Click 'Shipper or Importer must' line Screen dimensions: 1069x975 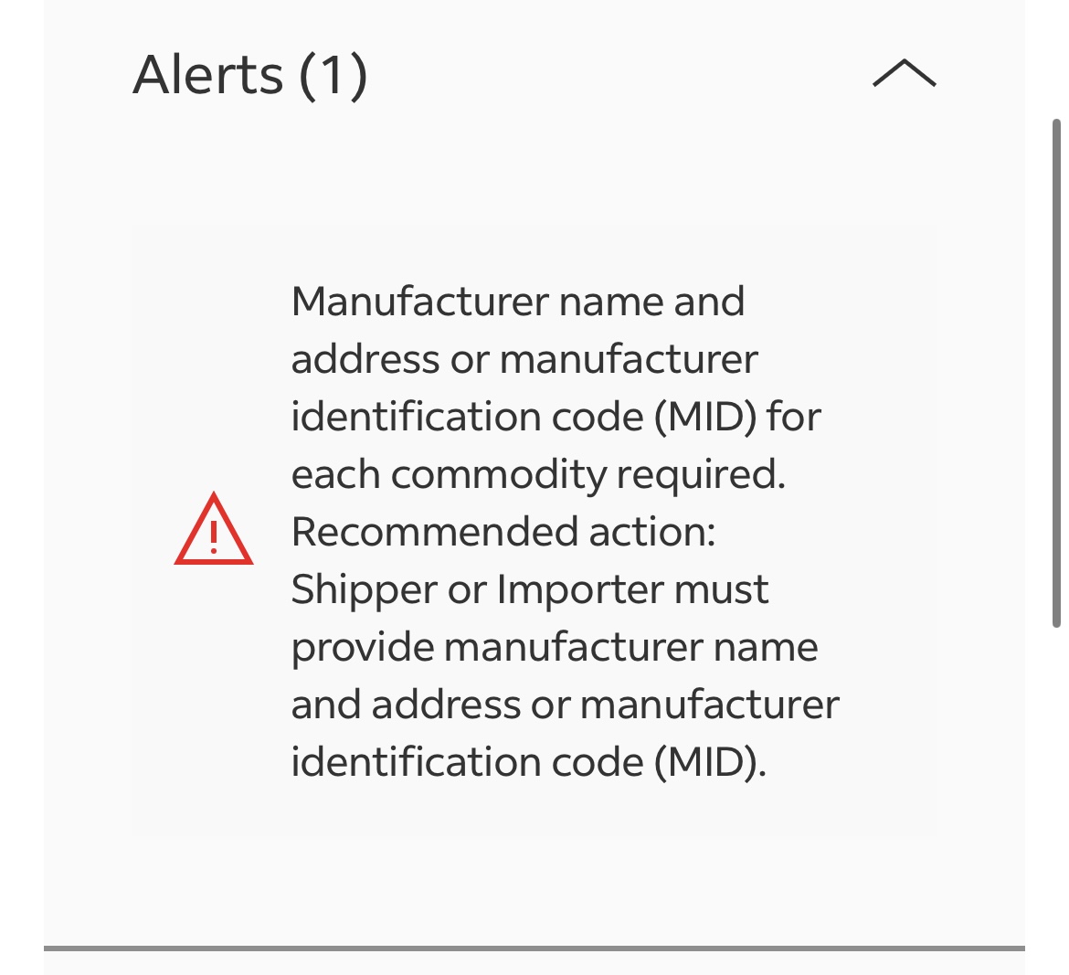[530, 589]
